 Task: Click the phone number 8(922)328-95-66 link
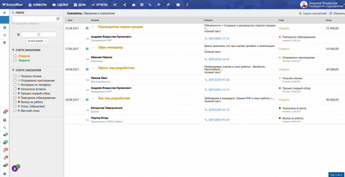pyautogui.click(x=219, y=80)
